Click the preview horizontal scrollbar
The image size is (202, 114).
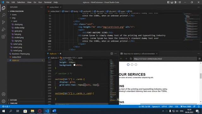tap(169, 104)
